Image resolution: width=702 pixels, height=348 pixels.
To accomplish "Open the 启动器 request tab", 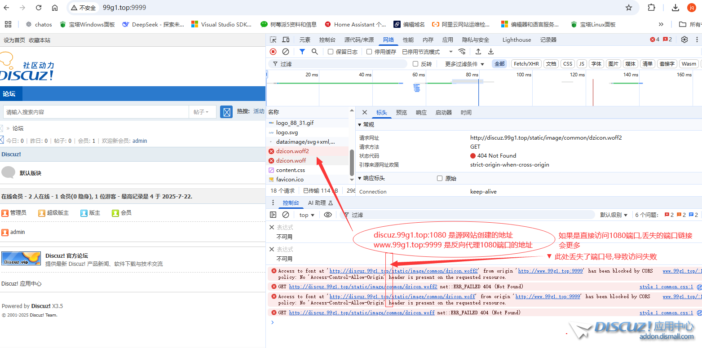I will click(x=444, y=112).
